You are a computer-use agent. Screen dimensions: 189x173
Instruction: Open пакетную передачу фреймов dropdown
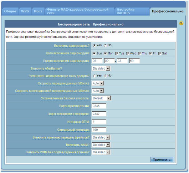[x=101, y=137]
